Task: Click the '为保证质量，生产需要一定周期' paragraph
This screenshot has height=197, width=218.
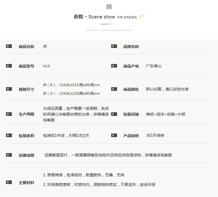Action: pyautogui.click(x=76, y=114)
